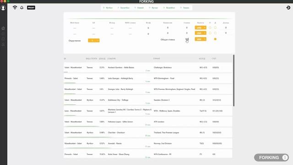The height and width of the screenshot is (165, 293).
Task: Select second-row П radio button
Action: click(210, 33)
